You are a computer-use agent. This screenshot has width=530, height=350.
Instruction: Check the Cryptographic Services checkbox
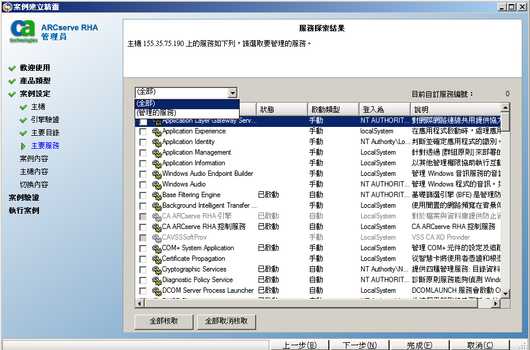tap(143, 270)
